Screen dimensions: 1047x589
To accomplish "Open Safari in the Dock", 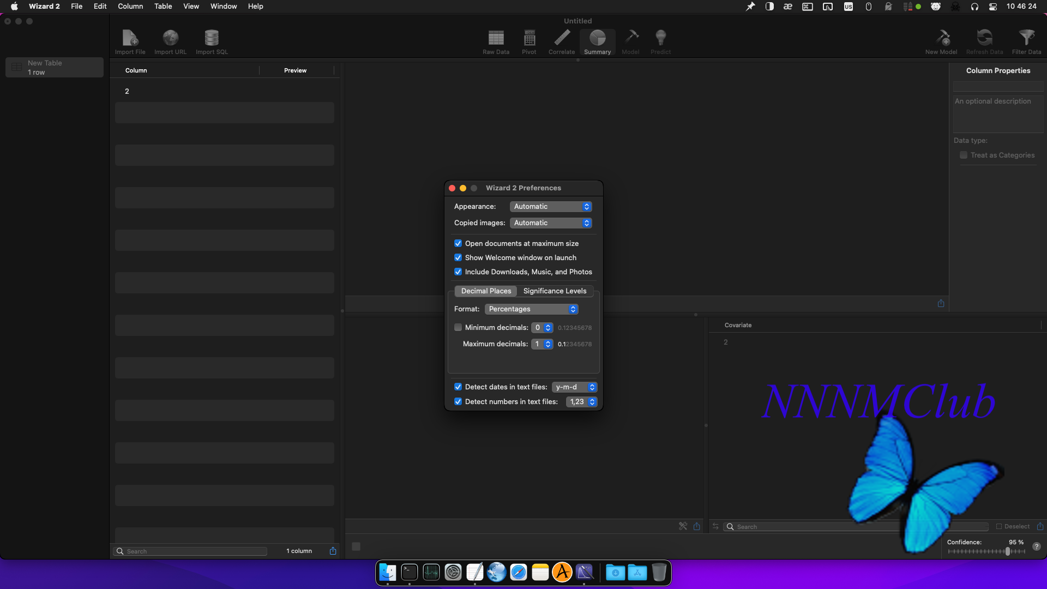I will pos(519,572).
